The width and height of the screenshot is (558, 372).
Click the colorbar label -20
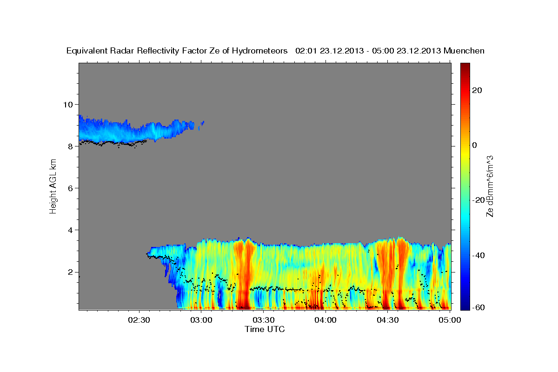[478, 200]
